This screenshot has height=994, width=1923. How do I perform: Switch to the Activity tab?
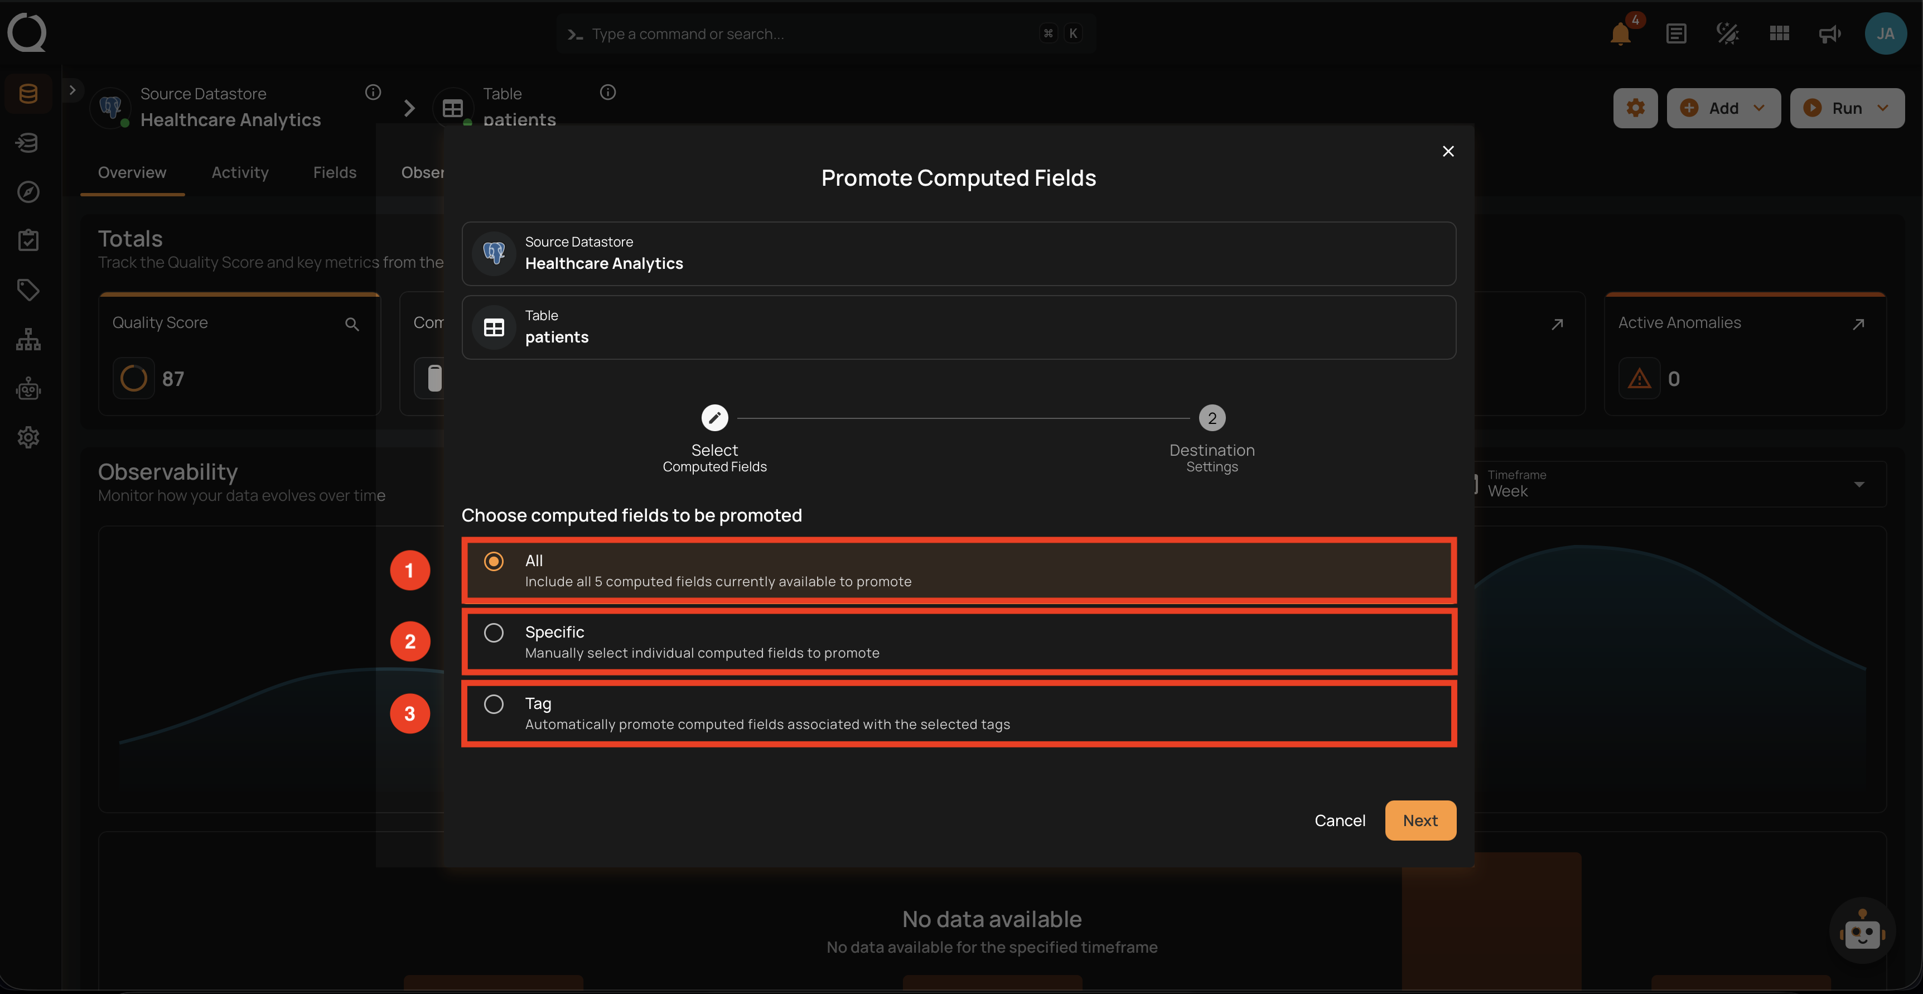coord(240,172)
